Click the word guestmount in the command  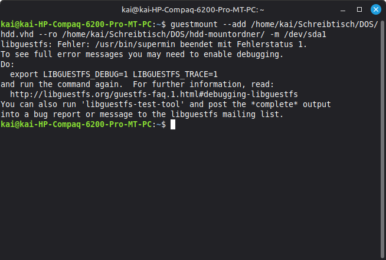[x=194, y=25]
